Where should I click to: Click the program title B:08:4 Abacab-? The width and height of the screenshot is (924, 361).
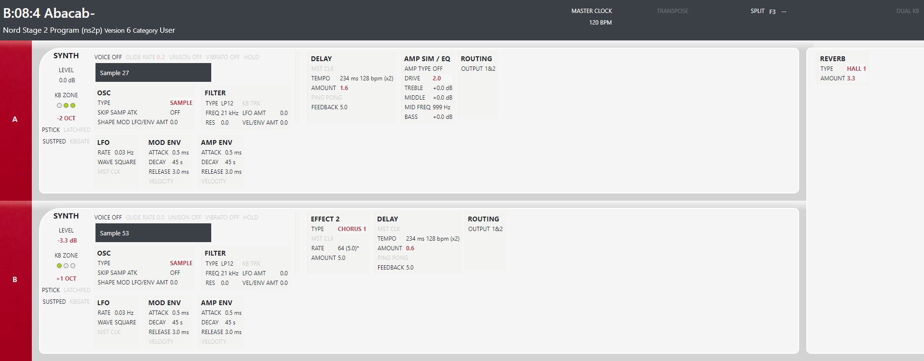pos(49,13)
